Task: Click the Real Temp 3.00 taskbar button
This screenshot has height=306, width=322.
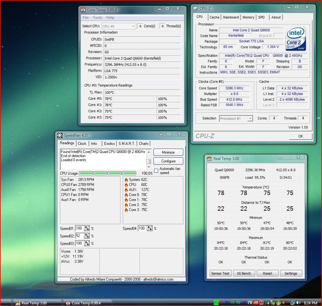Action: tap(37, 303)
